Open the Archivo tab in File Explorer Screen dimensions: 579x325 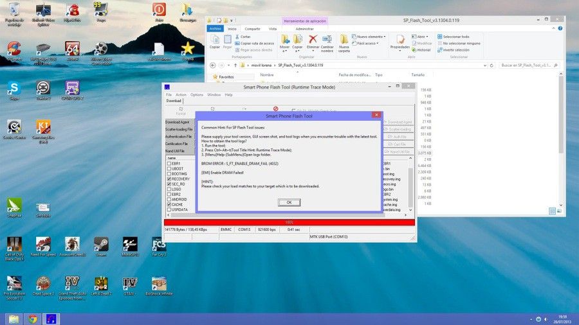click(x=216, y=28)
